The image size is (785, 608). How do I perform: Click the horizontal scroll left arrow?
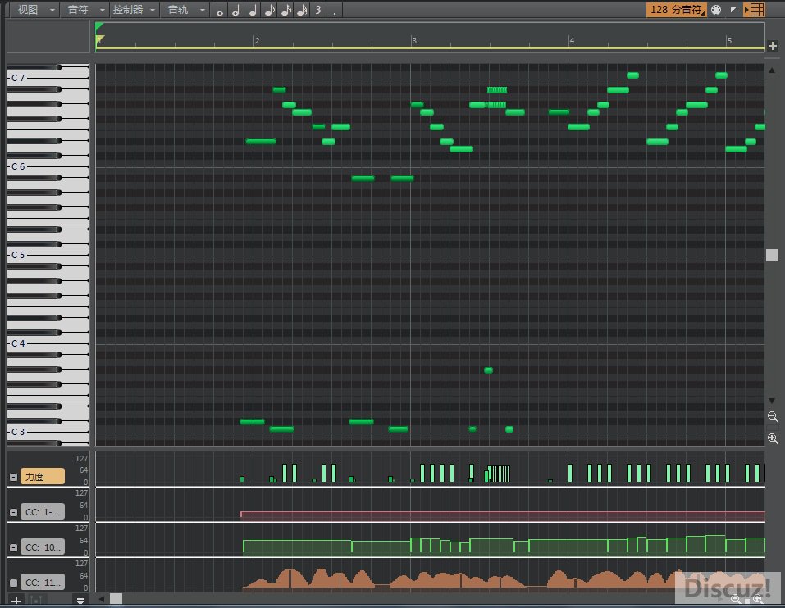coord(102,598)
